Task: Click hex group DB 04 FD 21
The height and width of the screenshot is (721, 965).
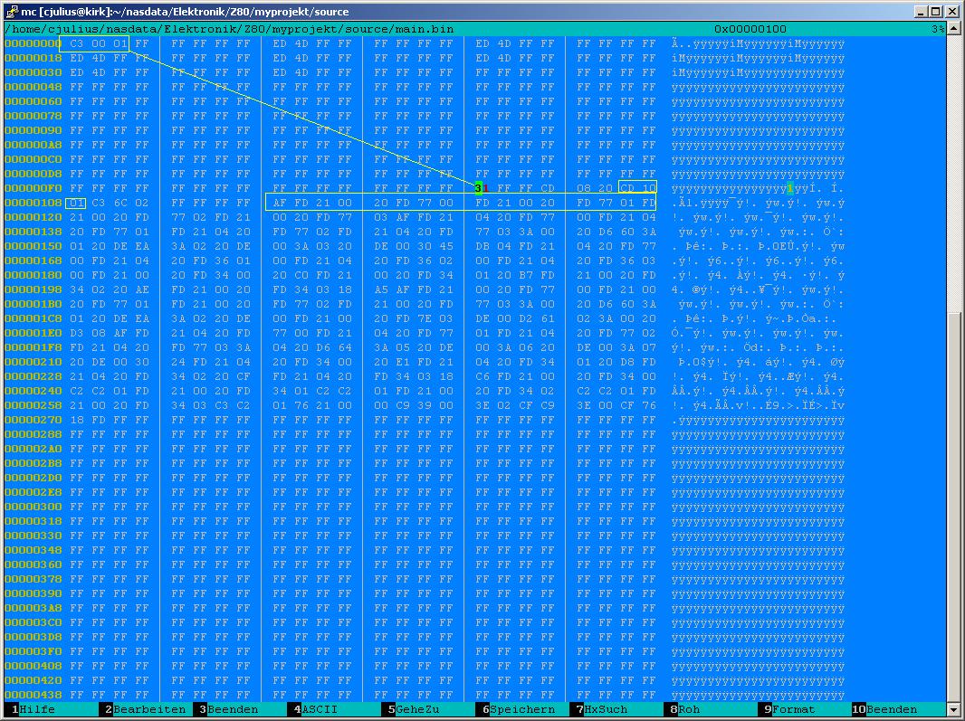Action: click(x=515, y=246)
